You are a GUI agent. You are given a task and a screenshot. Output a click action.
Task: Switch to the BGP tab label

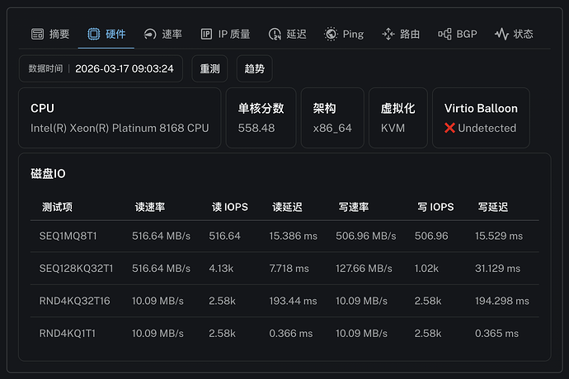coord(467,34)
